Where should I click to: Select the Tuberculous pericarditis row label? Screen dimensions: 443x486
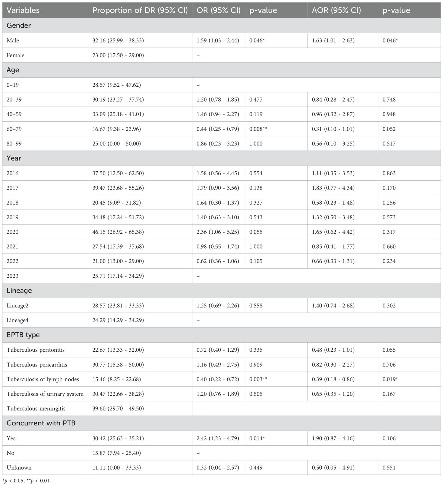coord(37,364)
